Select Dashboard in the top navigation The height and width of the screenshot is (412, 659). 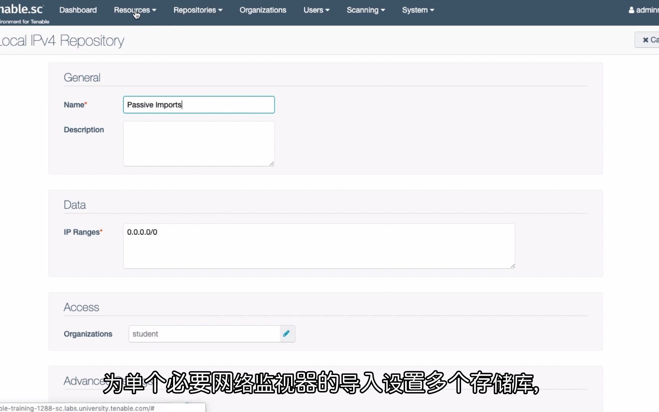point(78,10)
